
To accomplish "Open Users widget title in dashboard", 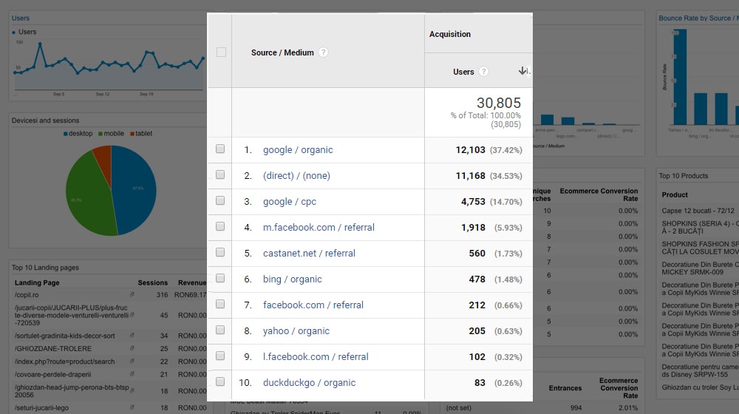I will 20,18.
